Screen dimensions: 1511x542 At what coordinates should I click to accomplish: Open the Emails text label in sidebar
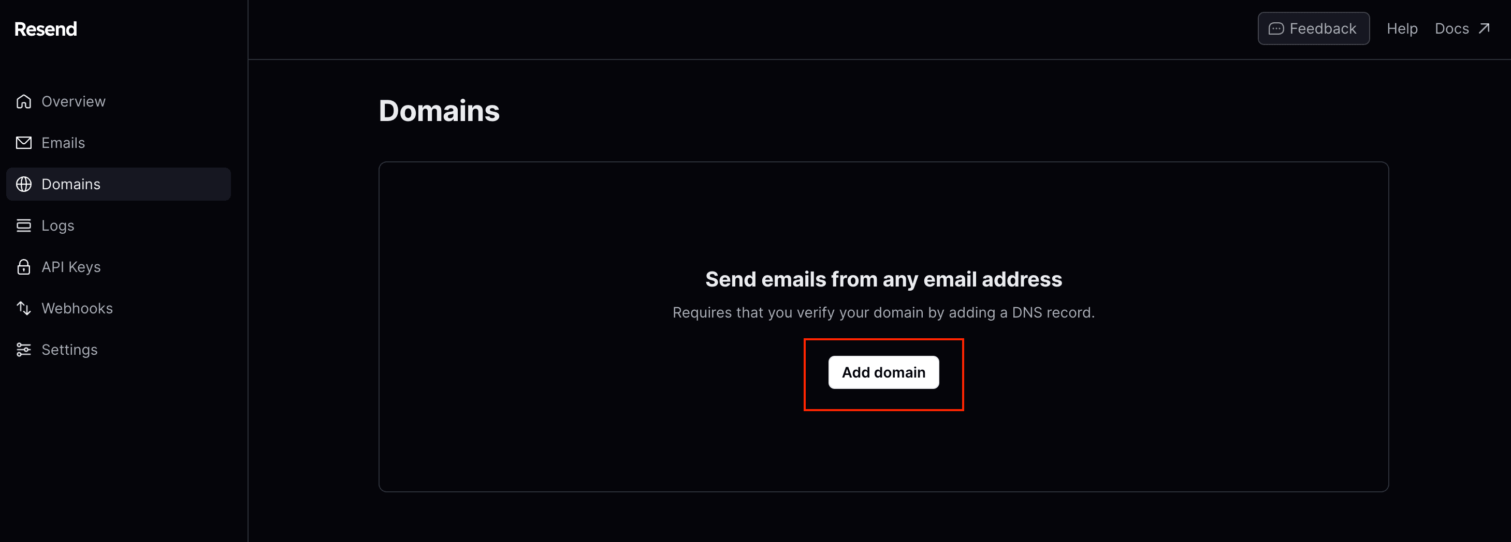(63, 143)
